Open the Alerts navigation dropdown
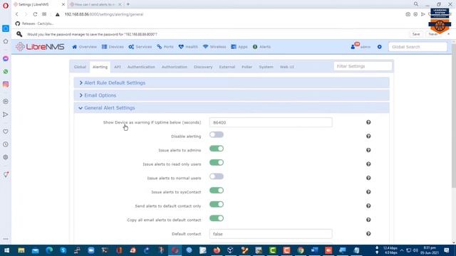The image size is (456, 256). click(261, 47)
